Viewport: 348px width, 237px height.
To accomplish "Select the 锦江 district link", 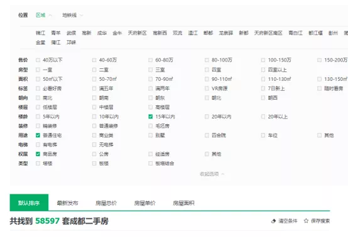I will [x=40, y=33].
